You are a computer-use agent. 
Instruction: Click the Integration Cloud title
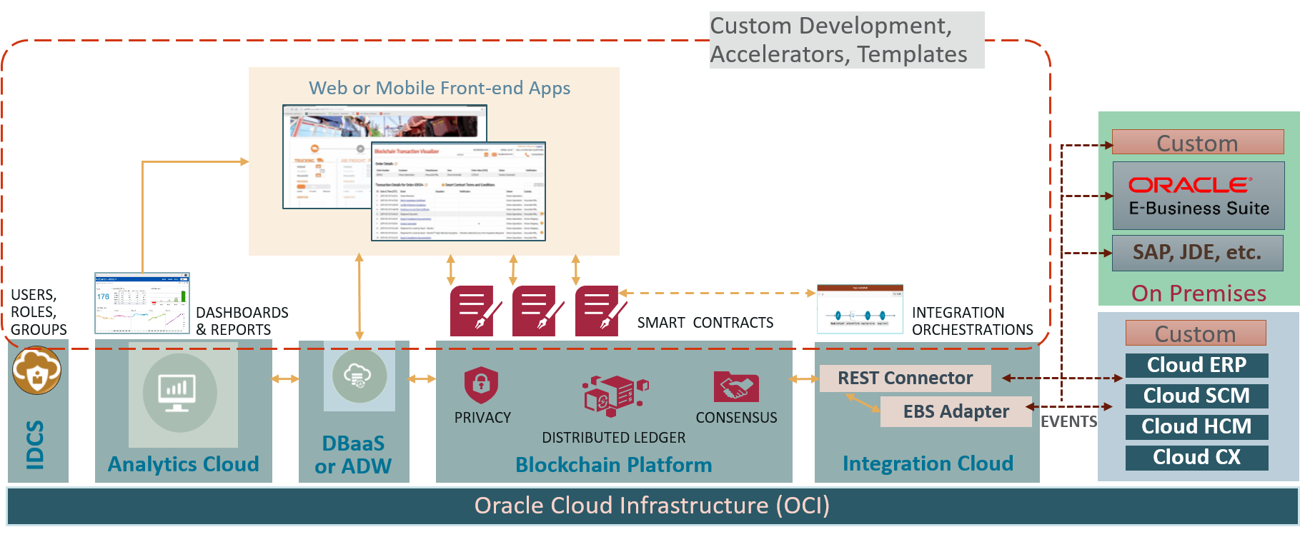pyautogui.click(x=928, y=463)
